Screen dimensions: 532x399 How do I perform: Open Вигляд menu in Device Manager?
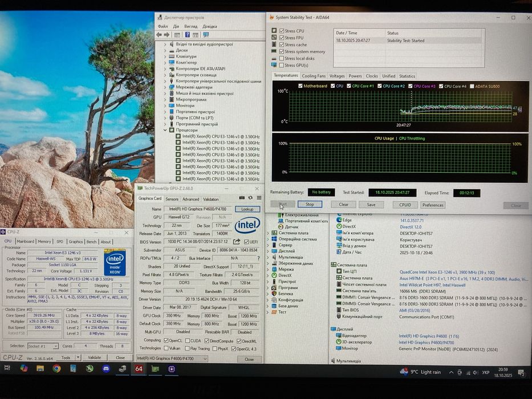point(190,26)
